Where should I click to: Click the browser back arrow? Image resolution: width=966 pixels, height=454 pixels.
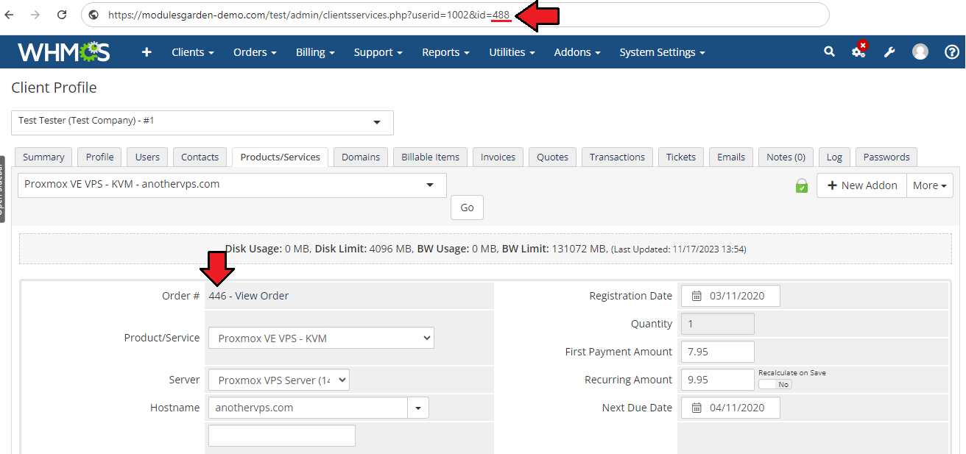(x=10, y=15)
